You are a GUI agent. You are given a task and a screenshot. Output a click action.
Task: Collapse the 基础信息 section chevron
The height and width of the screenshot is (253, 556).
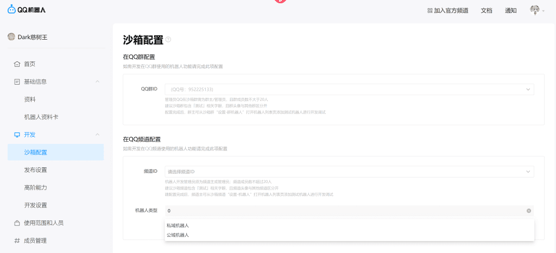point(97,82)
